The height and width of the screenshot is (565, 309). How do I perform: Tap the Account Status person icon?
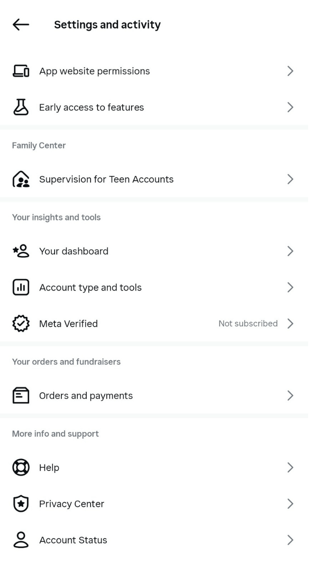pos(21,540)
